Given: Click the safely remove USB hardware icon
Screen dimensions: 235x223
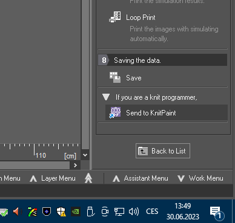Looking at the screenshot, I should click(90, 212).
